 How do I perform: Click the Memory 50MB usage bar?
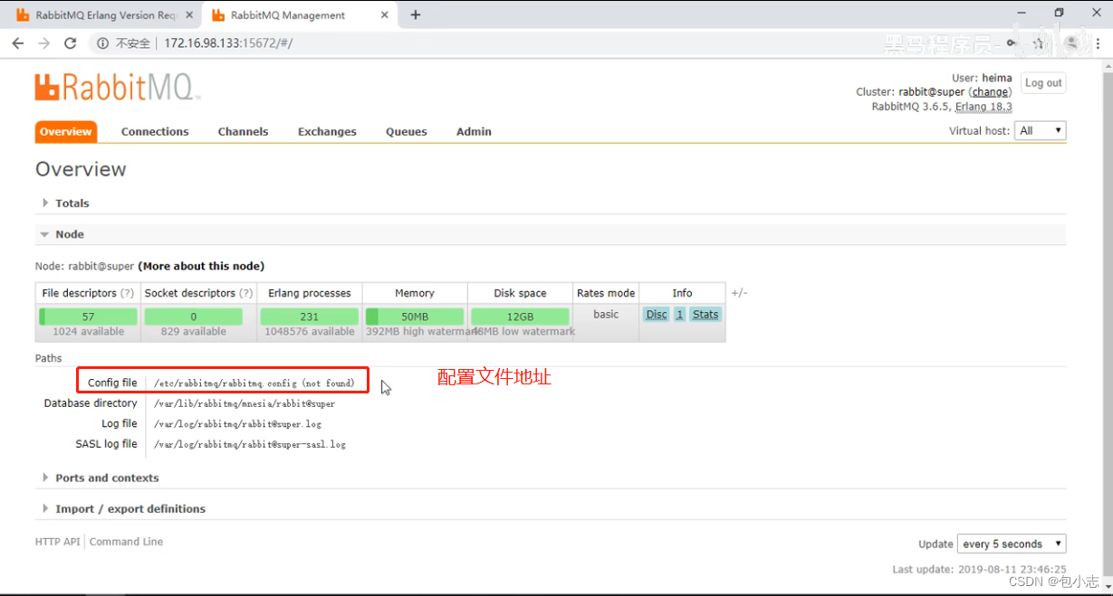pos(415,317)
